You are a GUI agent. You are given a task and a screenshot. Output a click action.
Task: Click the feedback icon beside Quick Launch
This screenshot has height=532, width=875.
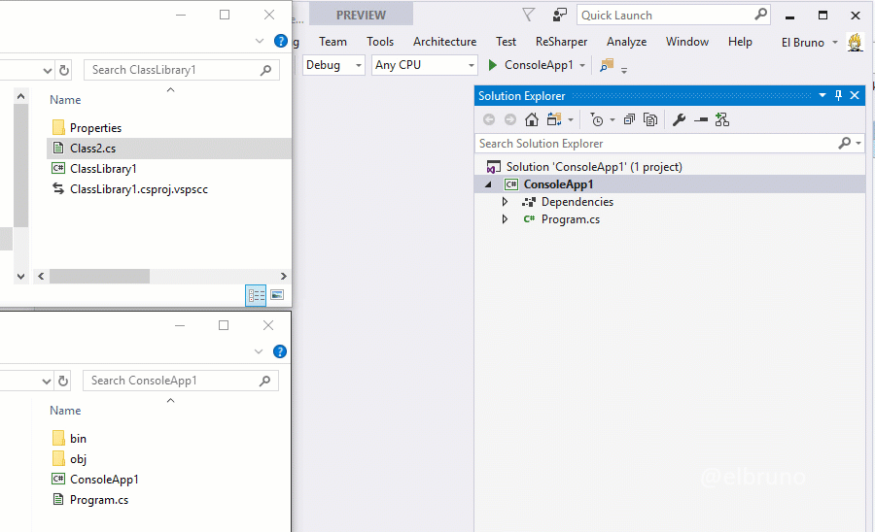tap(559, 15)
